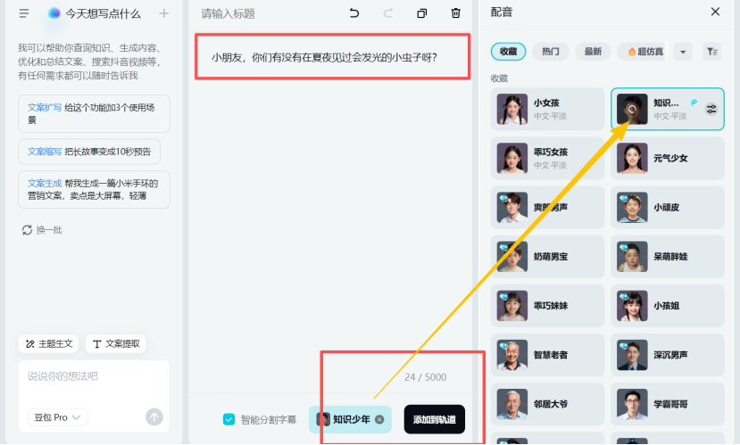
Task: Open the hamburger menu in the AI writing panel
Action: coord(24,13)
